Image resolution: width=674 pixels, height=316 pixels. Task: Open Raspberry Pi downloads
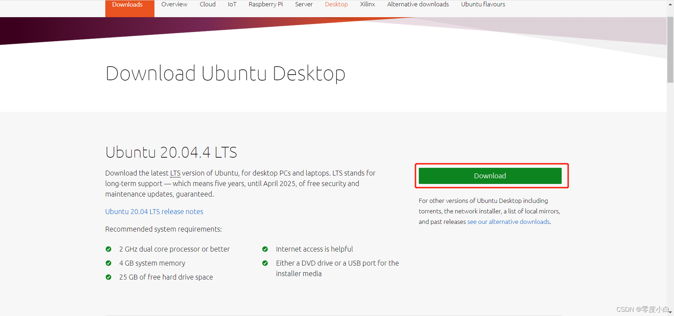click(265, 5)
